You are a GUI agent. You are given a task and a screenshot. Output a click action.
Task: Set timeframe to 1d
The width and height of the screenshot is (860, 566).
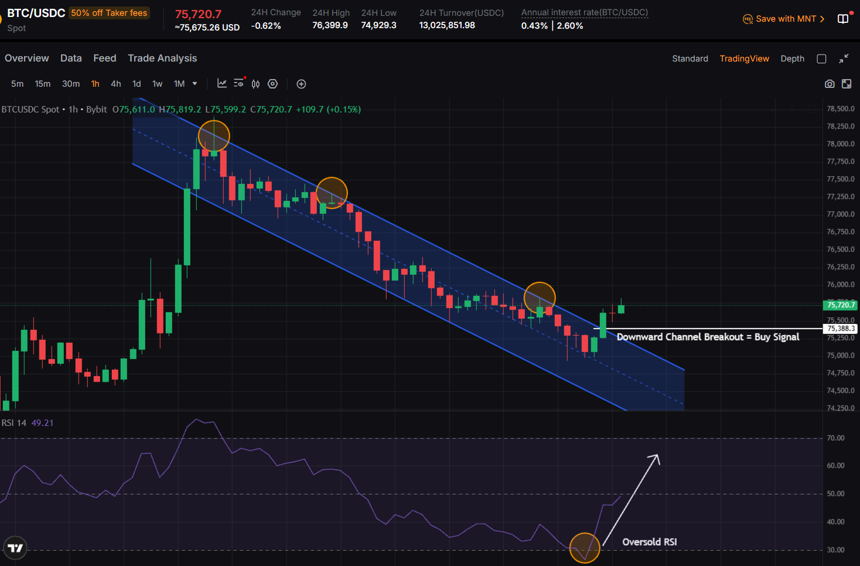(x=136, y=84)
